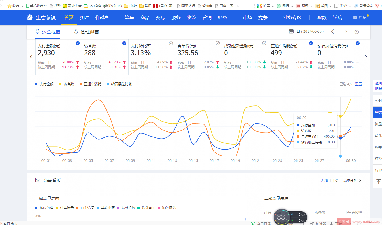The width and height of the screenshot is (382, 225).
Task: Click the 翻译 translate icon
Action: 298,6
